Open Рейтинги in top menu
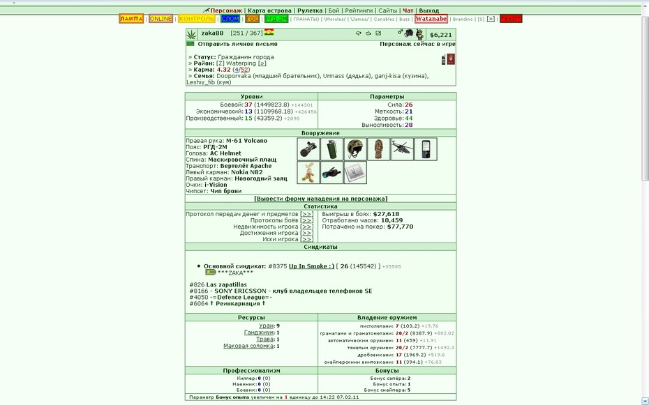The width and height of the screenshot is (649, 405). [x=359, y=10]
